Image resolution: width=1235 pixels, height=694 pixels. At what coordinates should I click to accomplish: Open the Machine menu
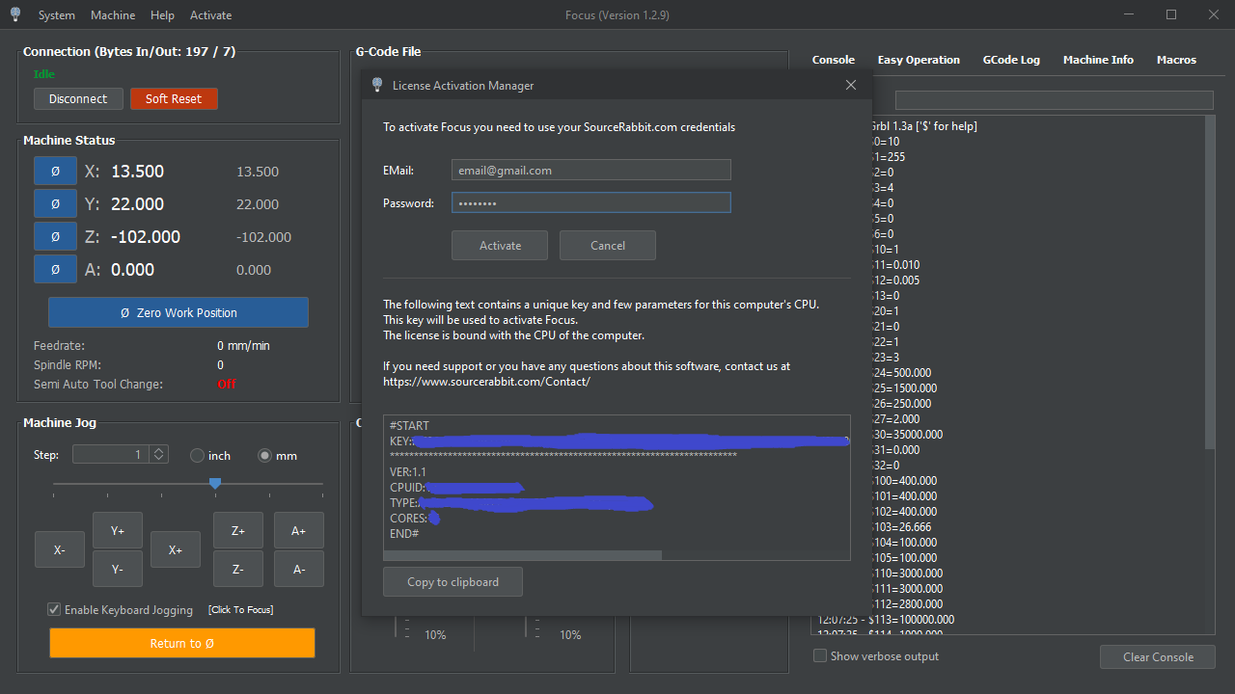113,15
